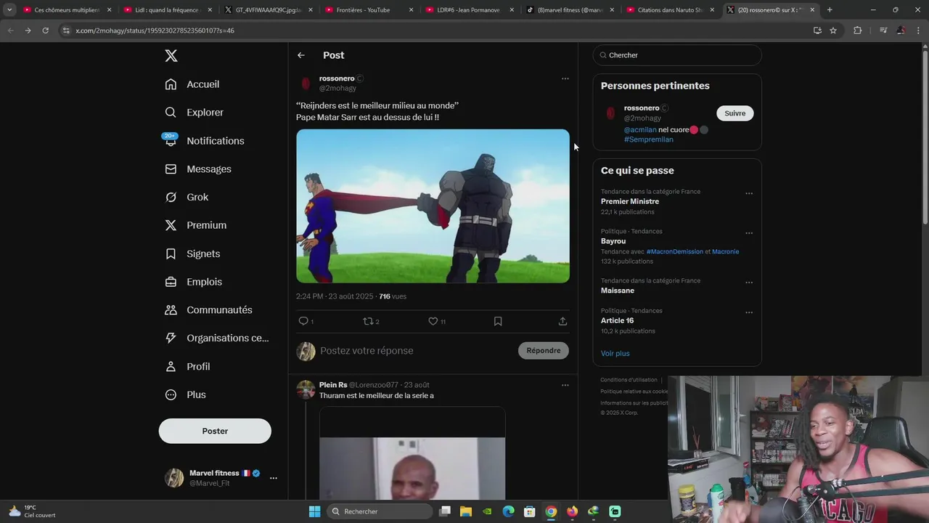Open Explorer in sidebar

coord(195,113)
